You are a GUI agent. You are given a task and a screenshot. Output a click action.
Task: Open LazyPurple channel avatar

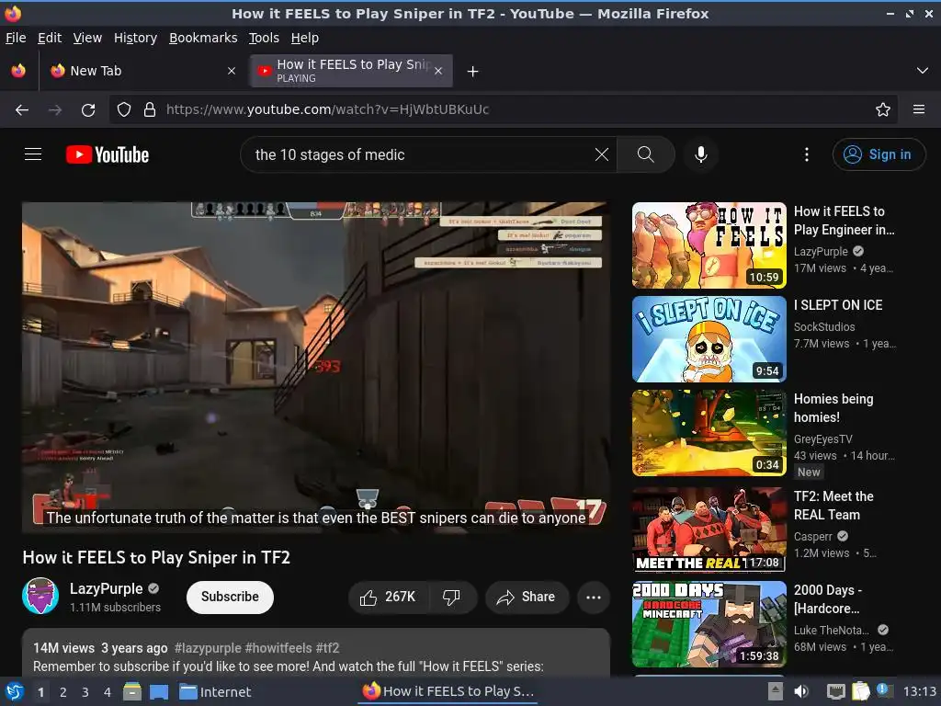point(40,596)
